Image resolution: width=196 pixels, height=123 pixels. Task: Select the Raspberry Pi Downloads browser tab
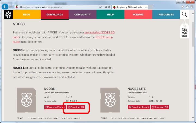130,7
